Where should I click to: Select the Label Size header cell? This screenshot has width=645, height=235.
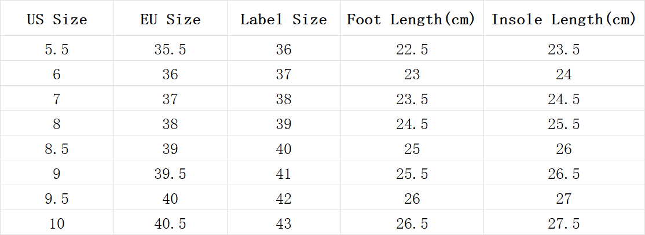284,18
